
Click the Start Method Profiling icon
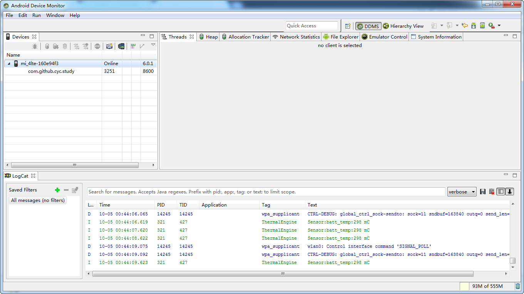click(85, 46)
